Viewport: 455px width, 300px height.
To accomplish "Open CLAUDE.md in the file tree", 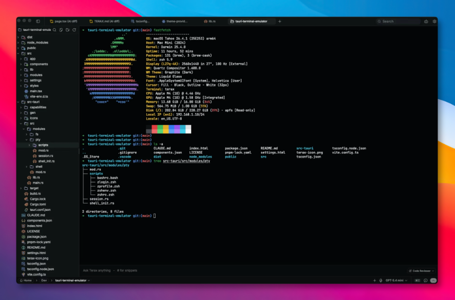I will pos(36,215).
